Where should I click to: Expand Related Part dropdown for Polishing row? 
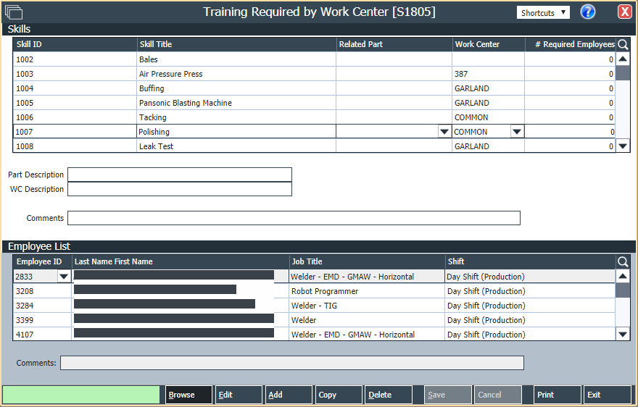444,132
